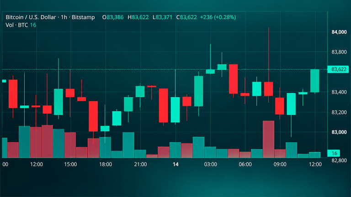Screen dimensions: 351x197
Task: Click the 09:00 time axis label
Action: (x=280, y=164)
